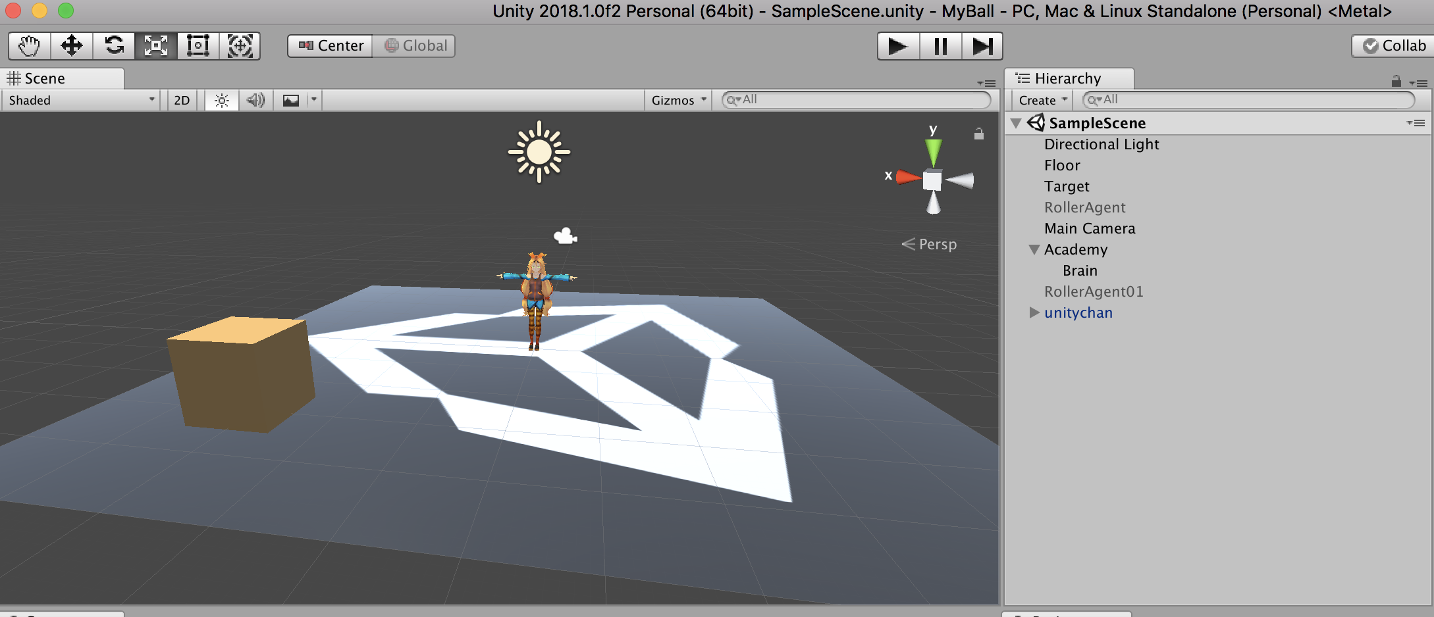Screen dimensions: 1434x617
Task: Select the unitychan character in scene
Action: (536, 301)
